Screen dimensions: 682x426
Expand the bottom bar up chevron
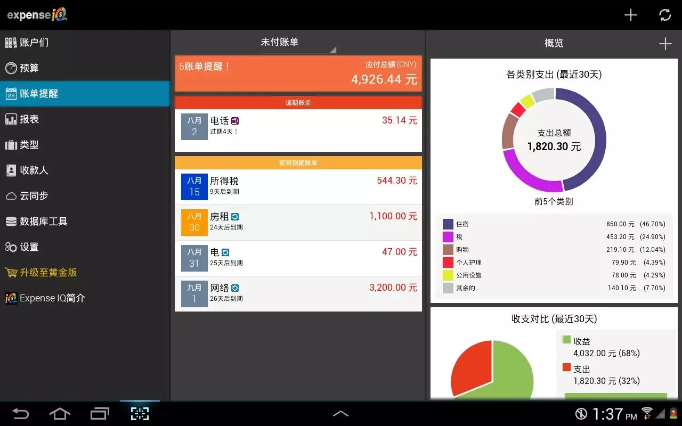tap(341, 413)
